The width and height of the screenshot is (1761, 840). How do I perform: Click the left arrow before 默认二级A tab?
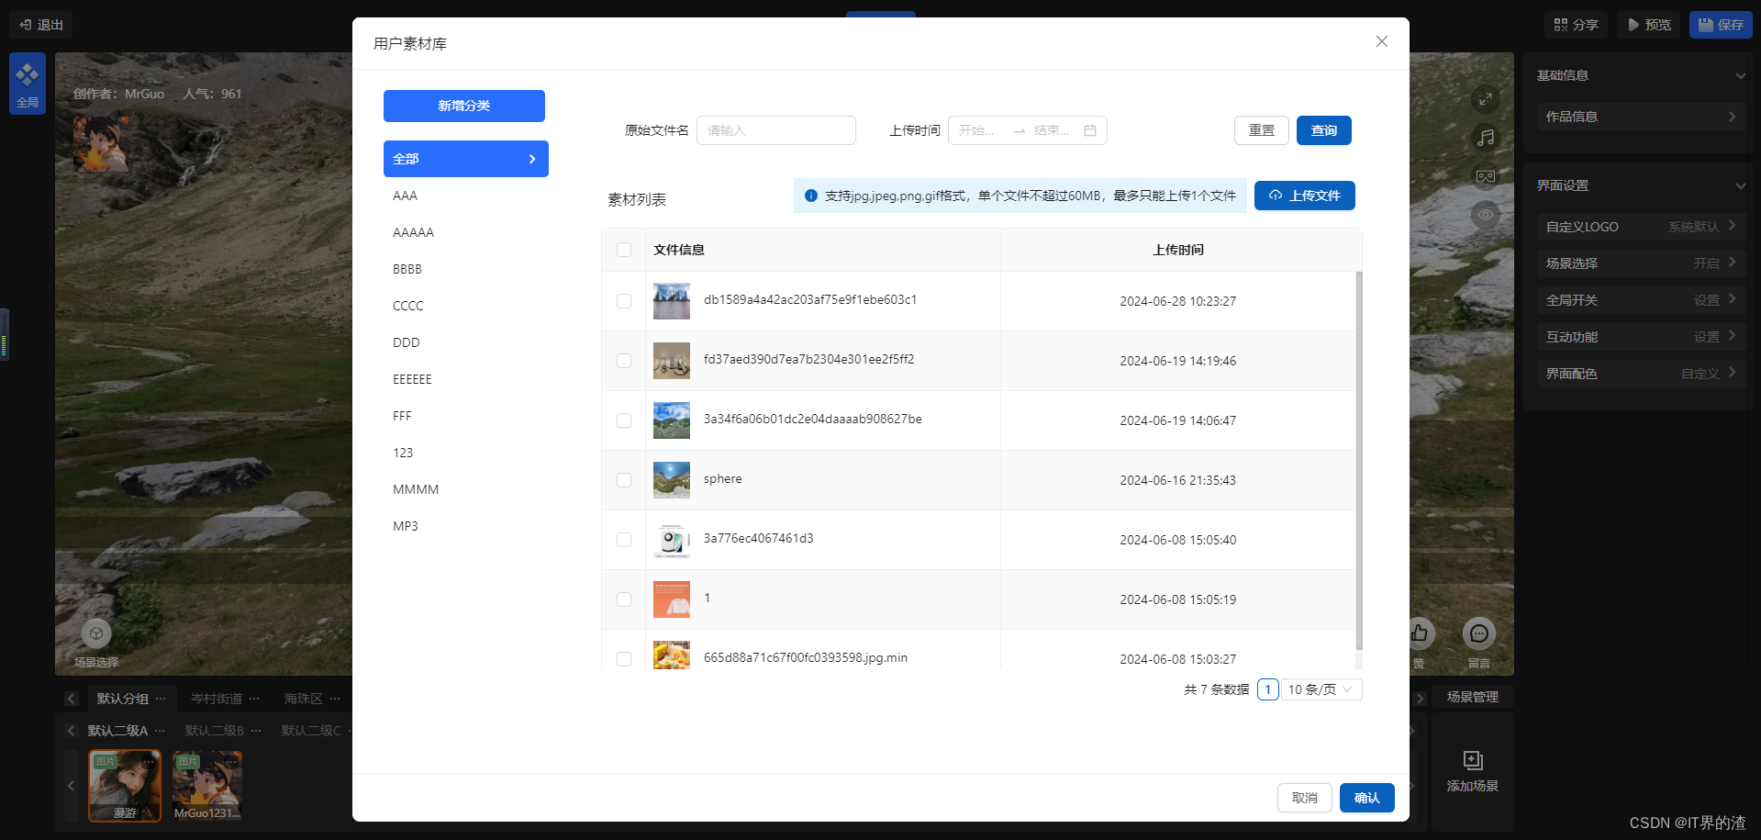(72, 731)
